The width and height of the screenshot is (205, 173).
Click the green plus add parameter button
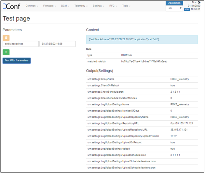pyautogui.click(x=6, y=52)
